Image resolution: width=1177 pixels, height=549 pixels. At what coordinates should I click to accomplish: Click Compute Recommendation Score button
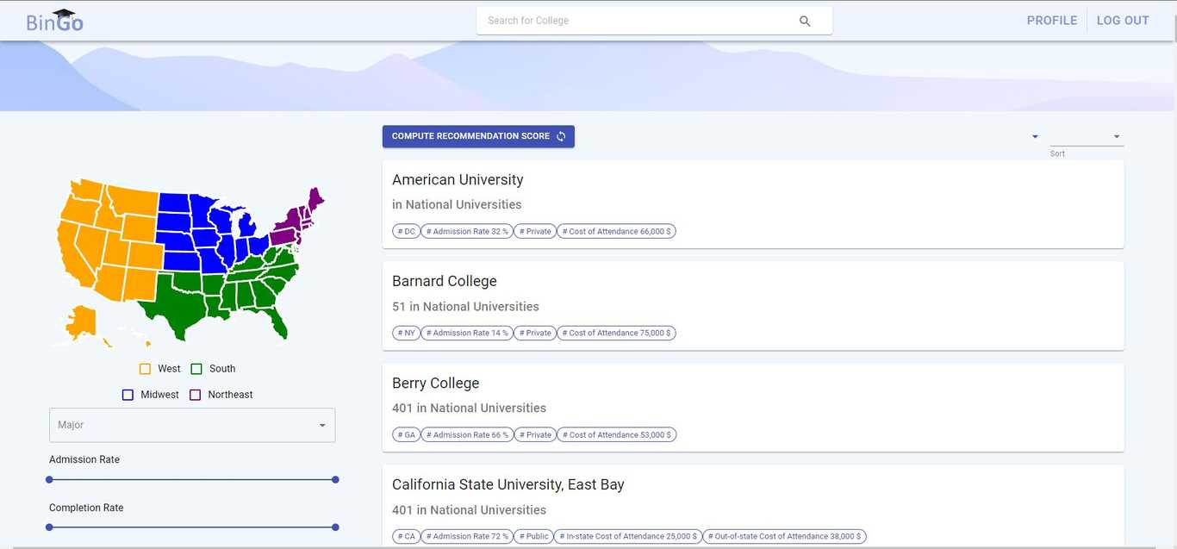478,136
